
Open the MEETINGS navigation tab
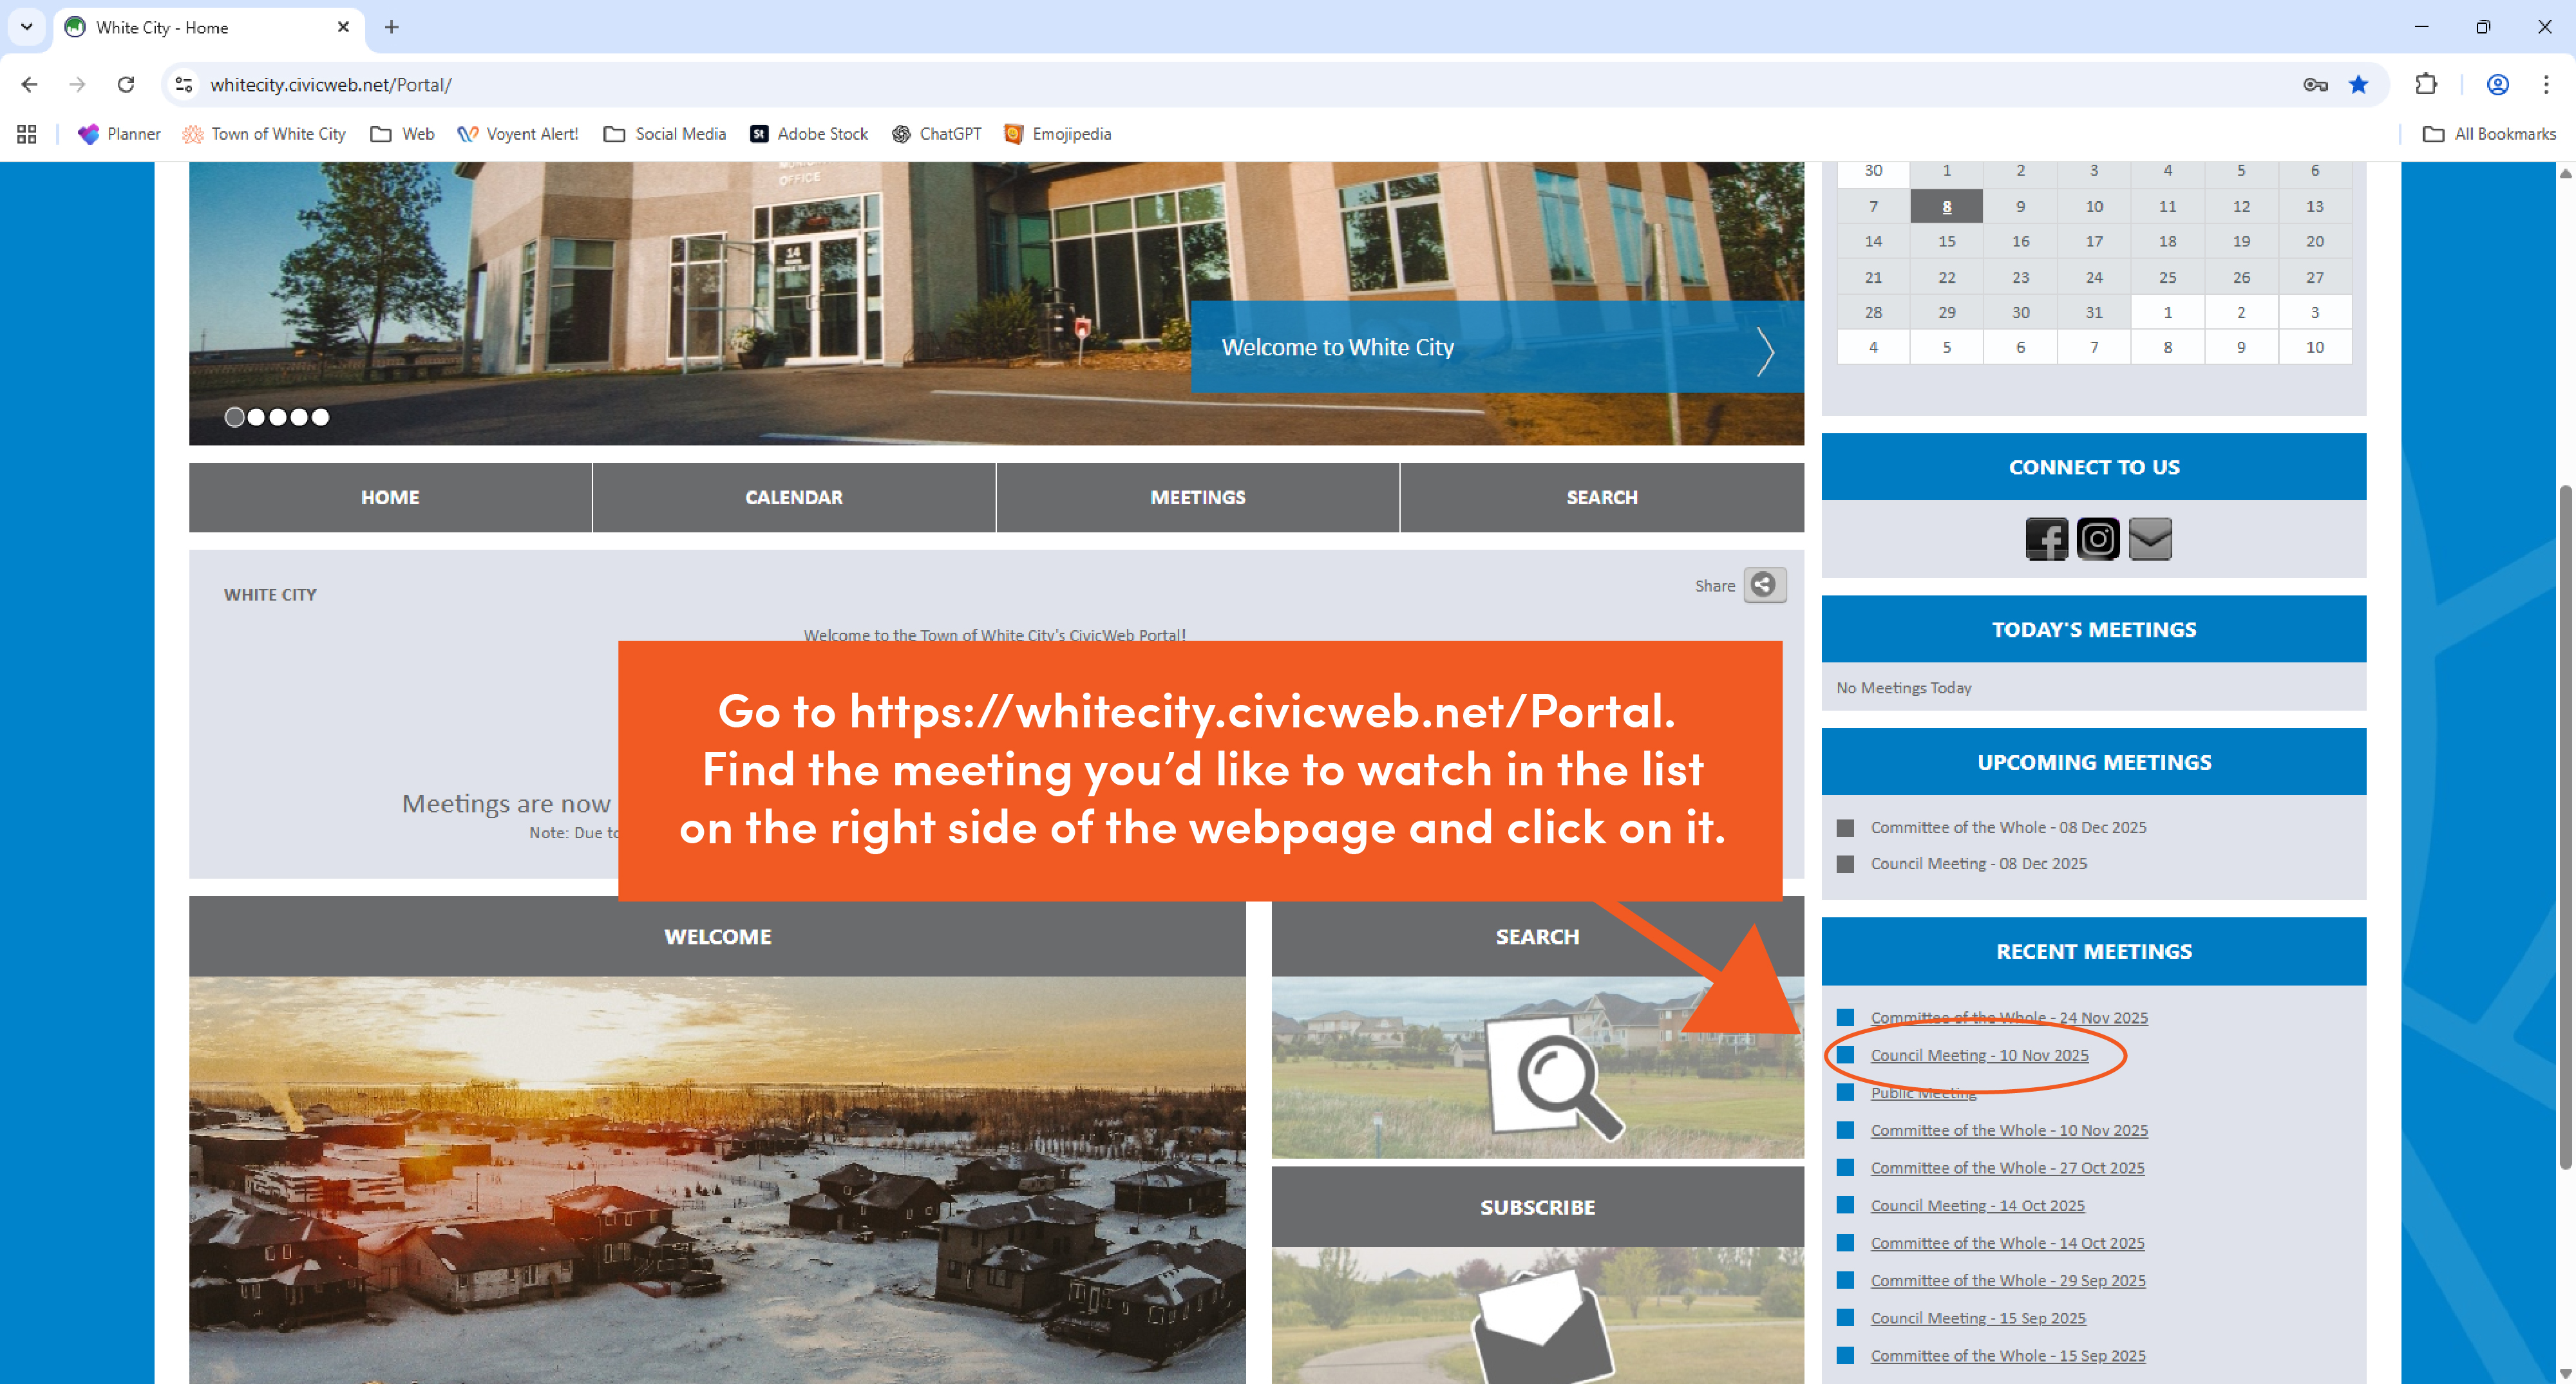pos(1197,498)
